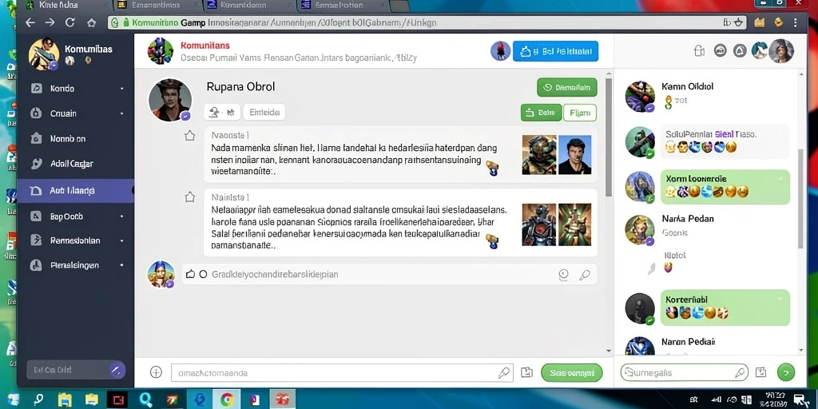Click save icon in right panel bottom
This screenshot has width=818, height=409.
761,372
